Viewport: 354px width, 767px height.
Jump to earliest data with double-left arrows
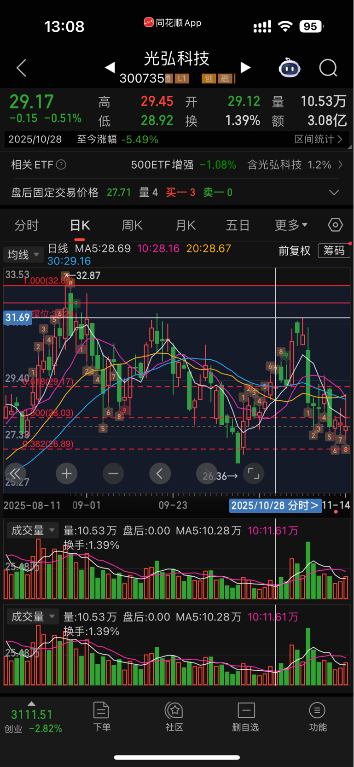click(x=15, y=474)
